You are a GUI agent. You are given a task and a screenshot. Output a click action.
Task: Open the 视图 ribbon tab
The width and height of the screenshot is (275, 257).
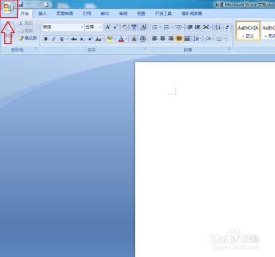[141, 14]
